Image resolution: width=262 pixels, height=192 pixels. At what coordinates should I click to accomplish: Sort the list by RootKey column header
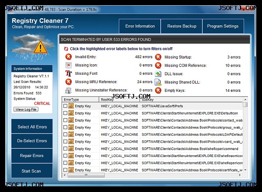pos(119,100)
